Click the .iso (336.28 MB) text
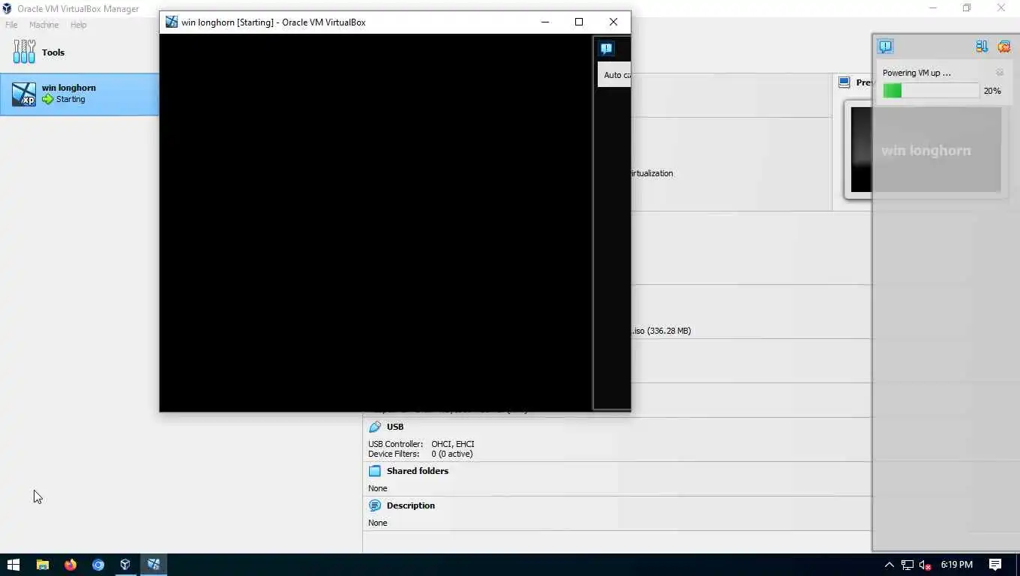This screenshot has height=576, width=1020. pyautogui.click(x=661, y=331)
